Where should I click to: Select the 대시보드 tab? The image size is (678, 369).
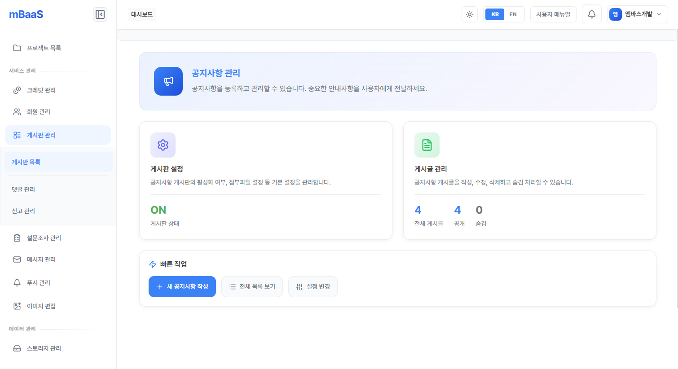tap(142, 14)
